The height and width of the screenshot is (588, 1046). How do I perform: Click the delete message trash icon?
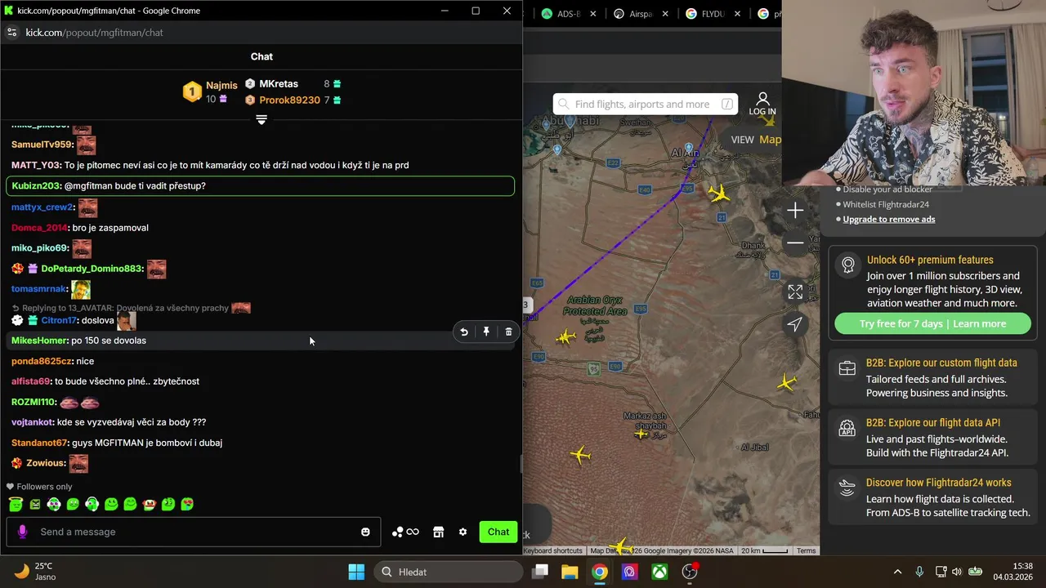click(x=508, y=332)
